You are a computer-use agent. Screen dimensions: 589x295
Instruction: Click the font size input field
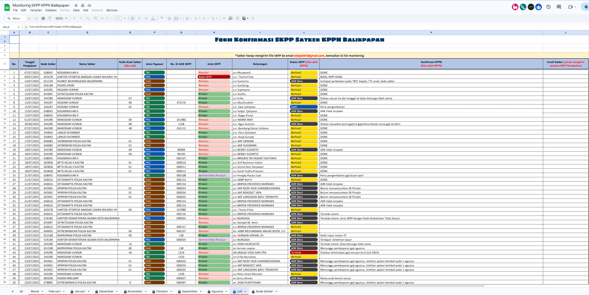coord(118,18)
